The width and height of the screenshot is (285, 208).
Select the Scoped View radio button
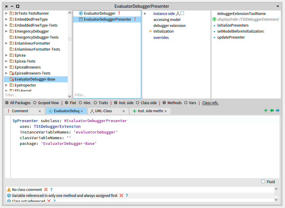[x=35, y=103]
